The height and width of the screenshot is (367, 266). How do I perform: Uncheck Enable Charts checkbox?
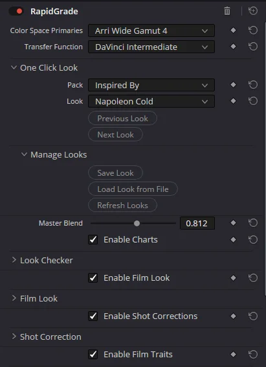(x=93, y=240)
